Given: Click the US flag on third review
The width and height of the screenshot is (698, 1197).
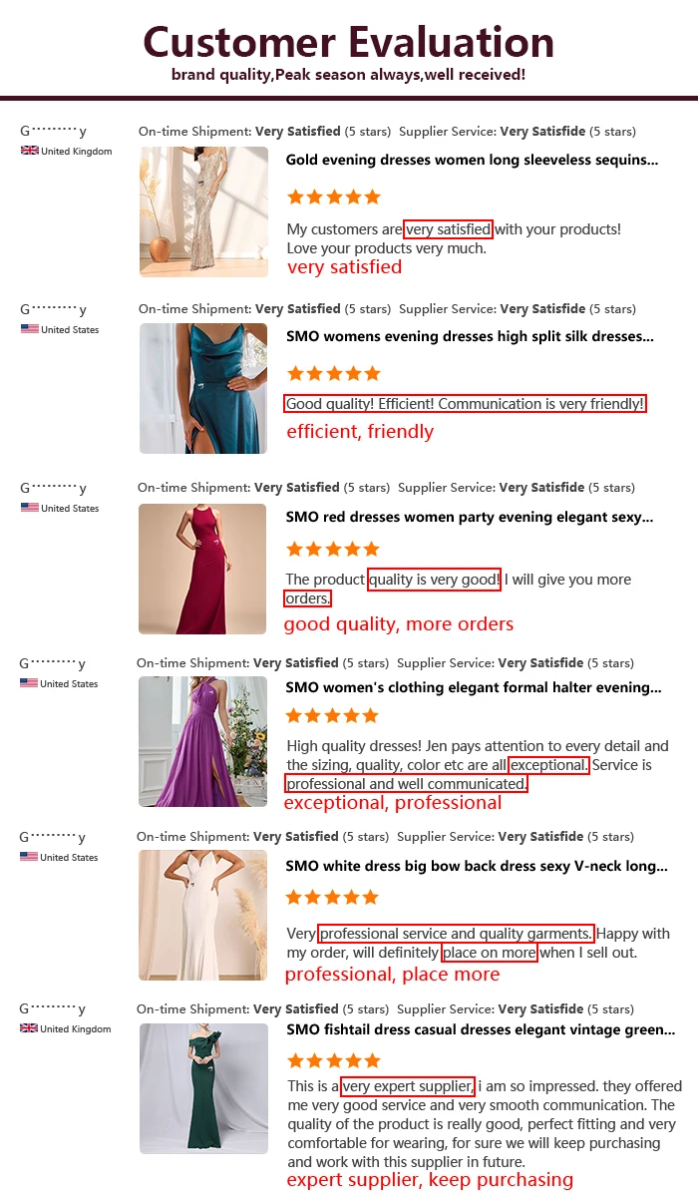Looking at the screenshot, I should [29, 508].
